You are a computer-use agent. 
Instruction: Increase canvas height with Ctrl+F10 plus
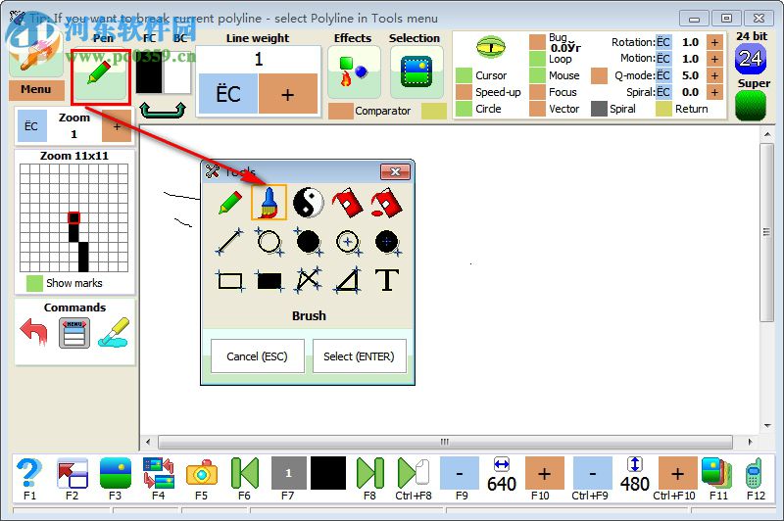(677, 473)
